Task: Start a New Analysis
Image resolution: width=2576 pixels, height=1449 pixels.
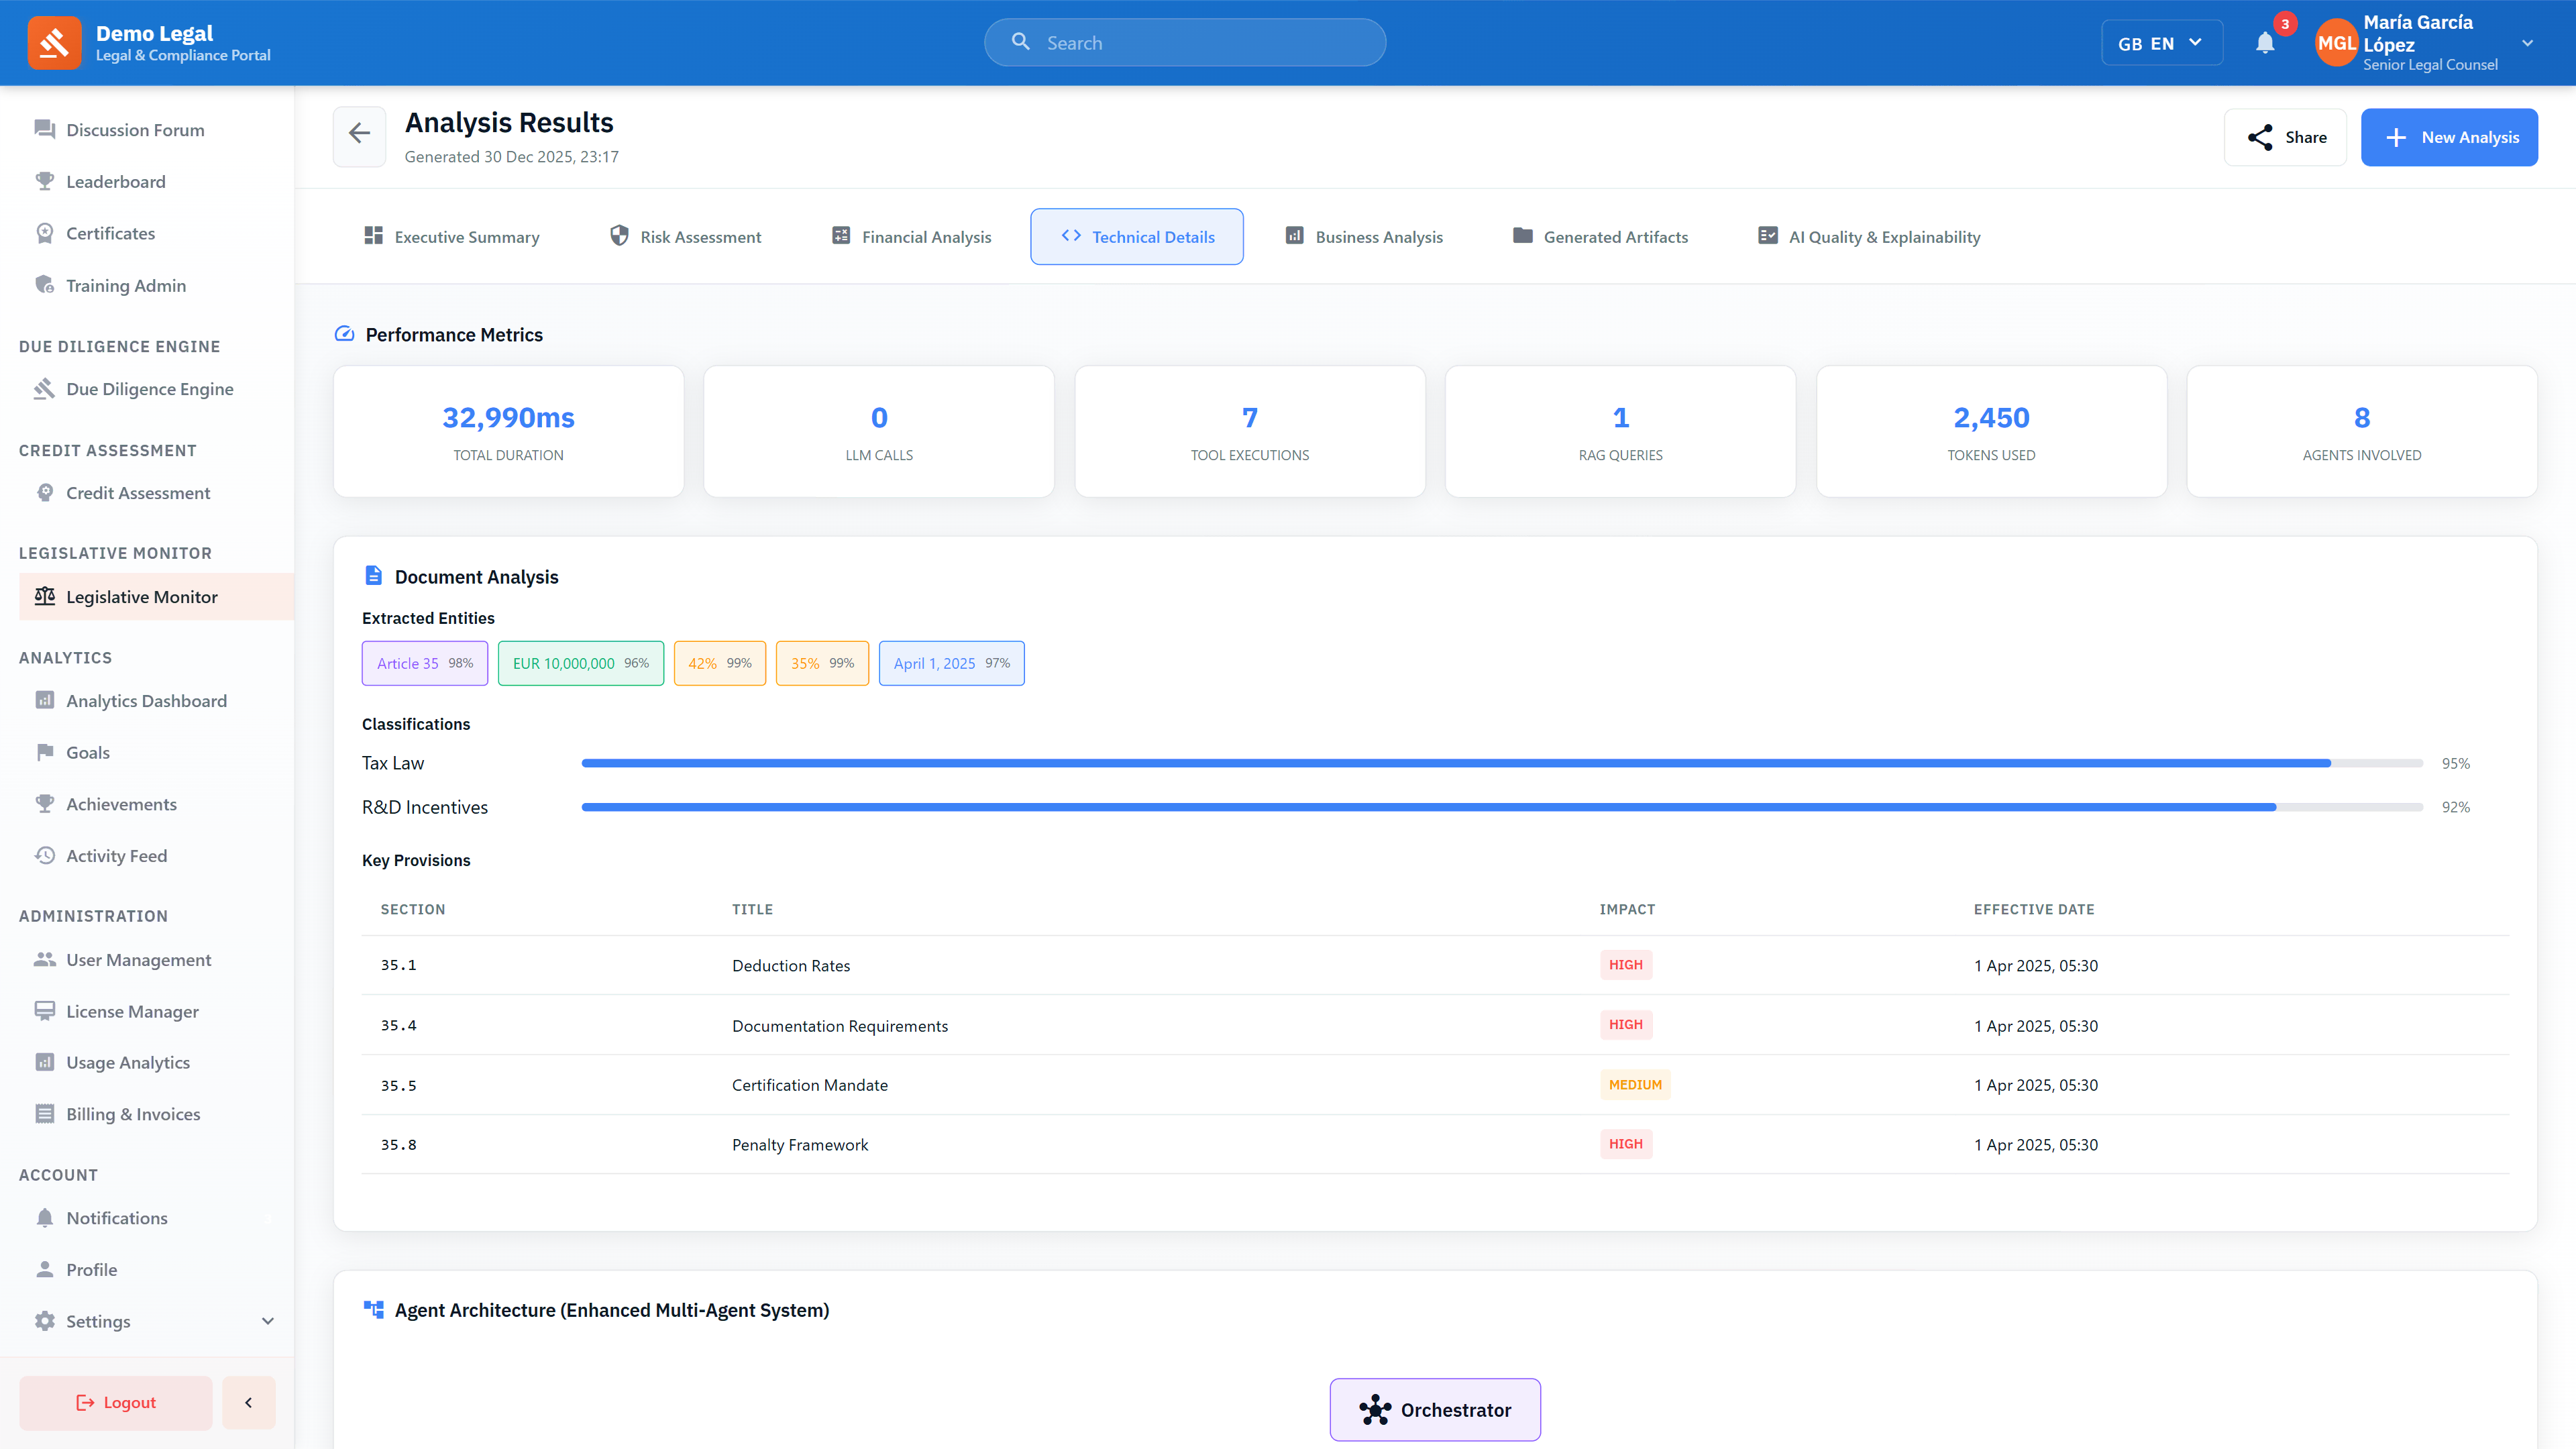Action: coord(2449,136)
